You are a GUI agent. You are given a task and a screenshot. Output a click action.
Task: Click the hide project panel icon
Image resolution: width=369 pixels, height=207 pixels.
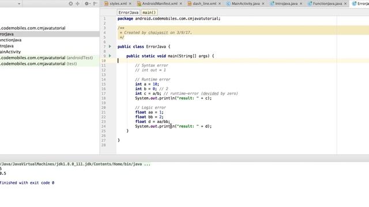[x=95, y=3]
